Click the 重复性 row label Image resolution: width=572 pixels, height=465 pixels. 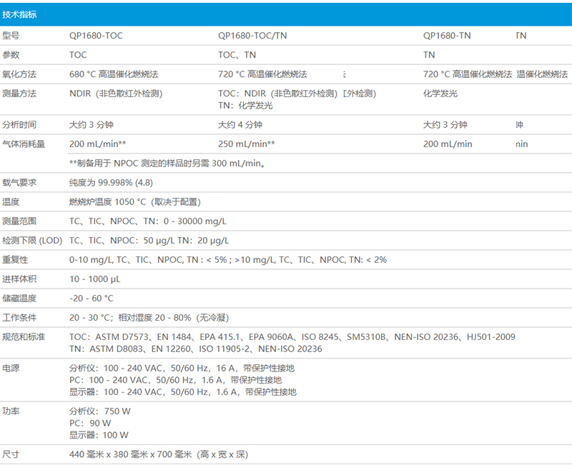tap(15, 260)
